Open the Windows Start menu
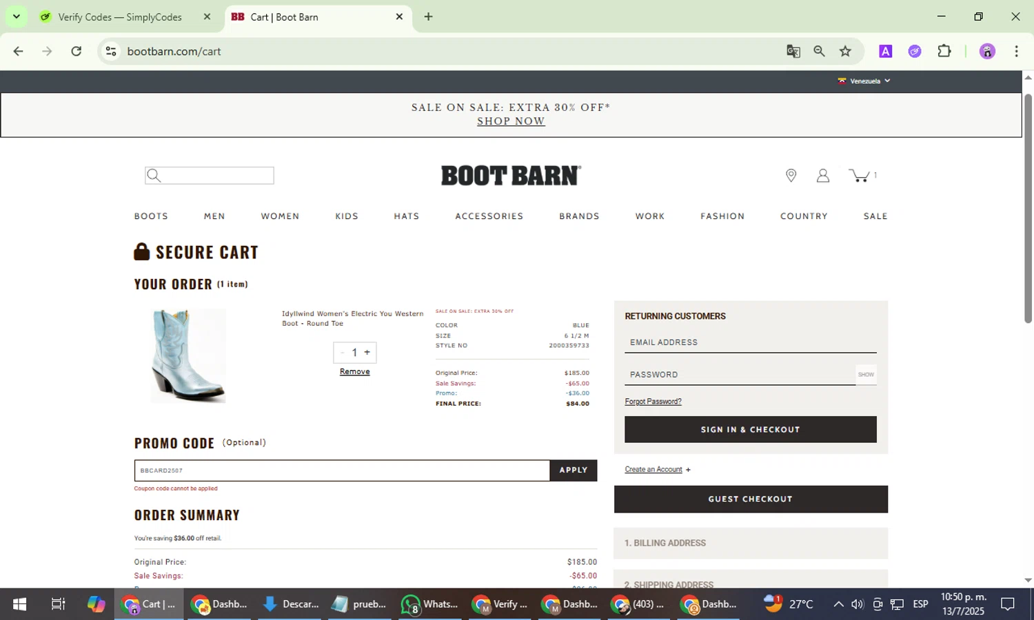Screen dimensions: 1034x620 click(x=19, y=604)
